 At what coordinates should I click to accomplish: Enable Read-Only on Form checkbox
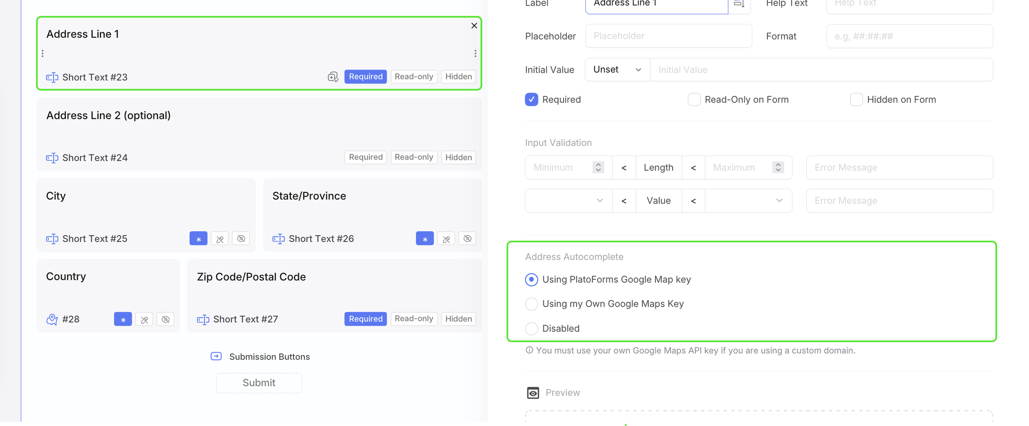(694, 100)
